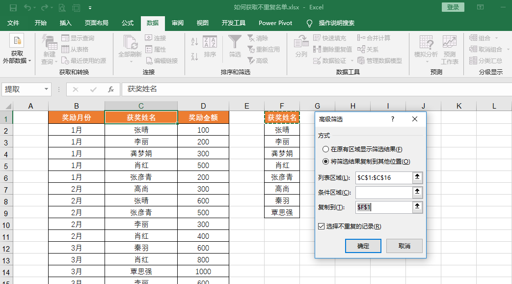
Task: Click 操作说明搜索 (Tell me) search box
Action: tap(336, 23)
